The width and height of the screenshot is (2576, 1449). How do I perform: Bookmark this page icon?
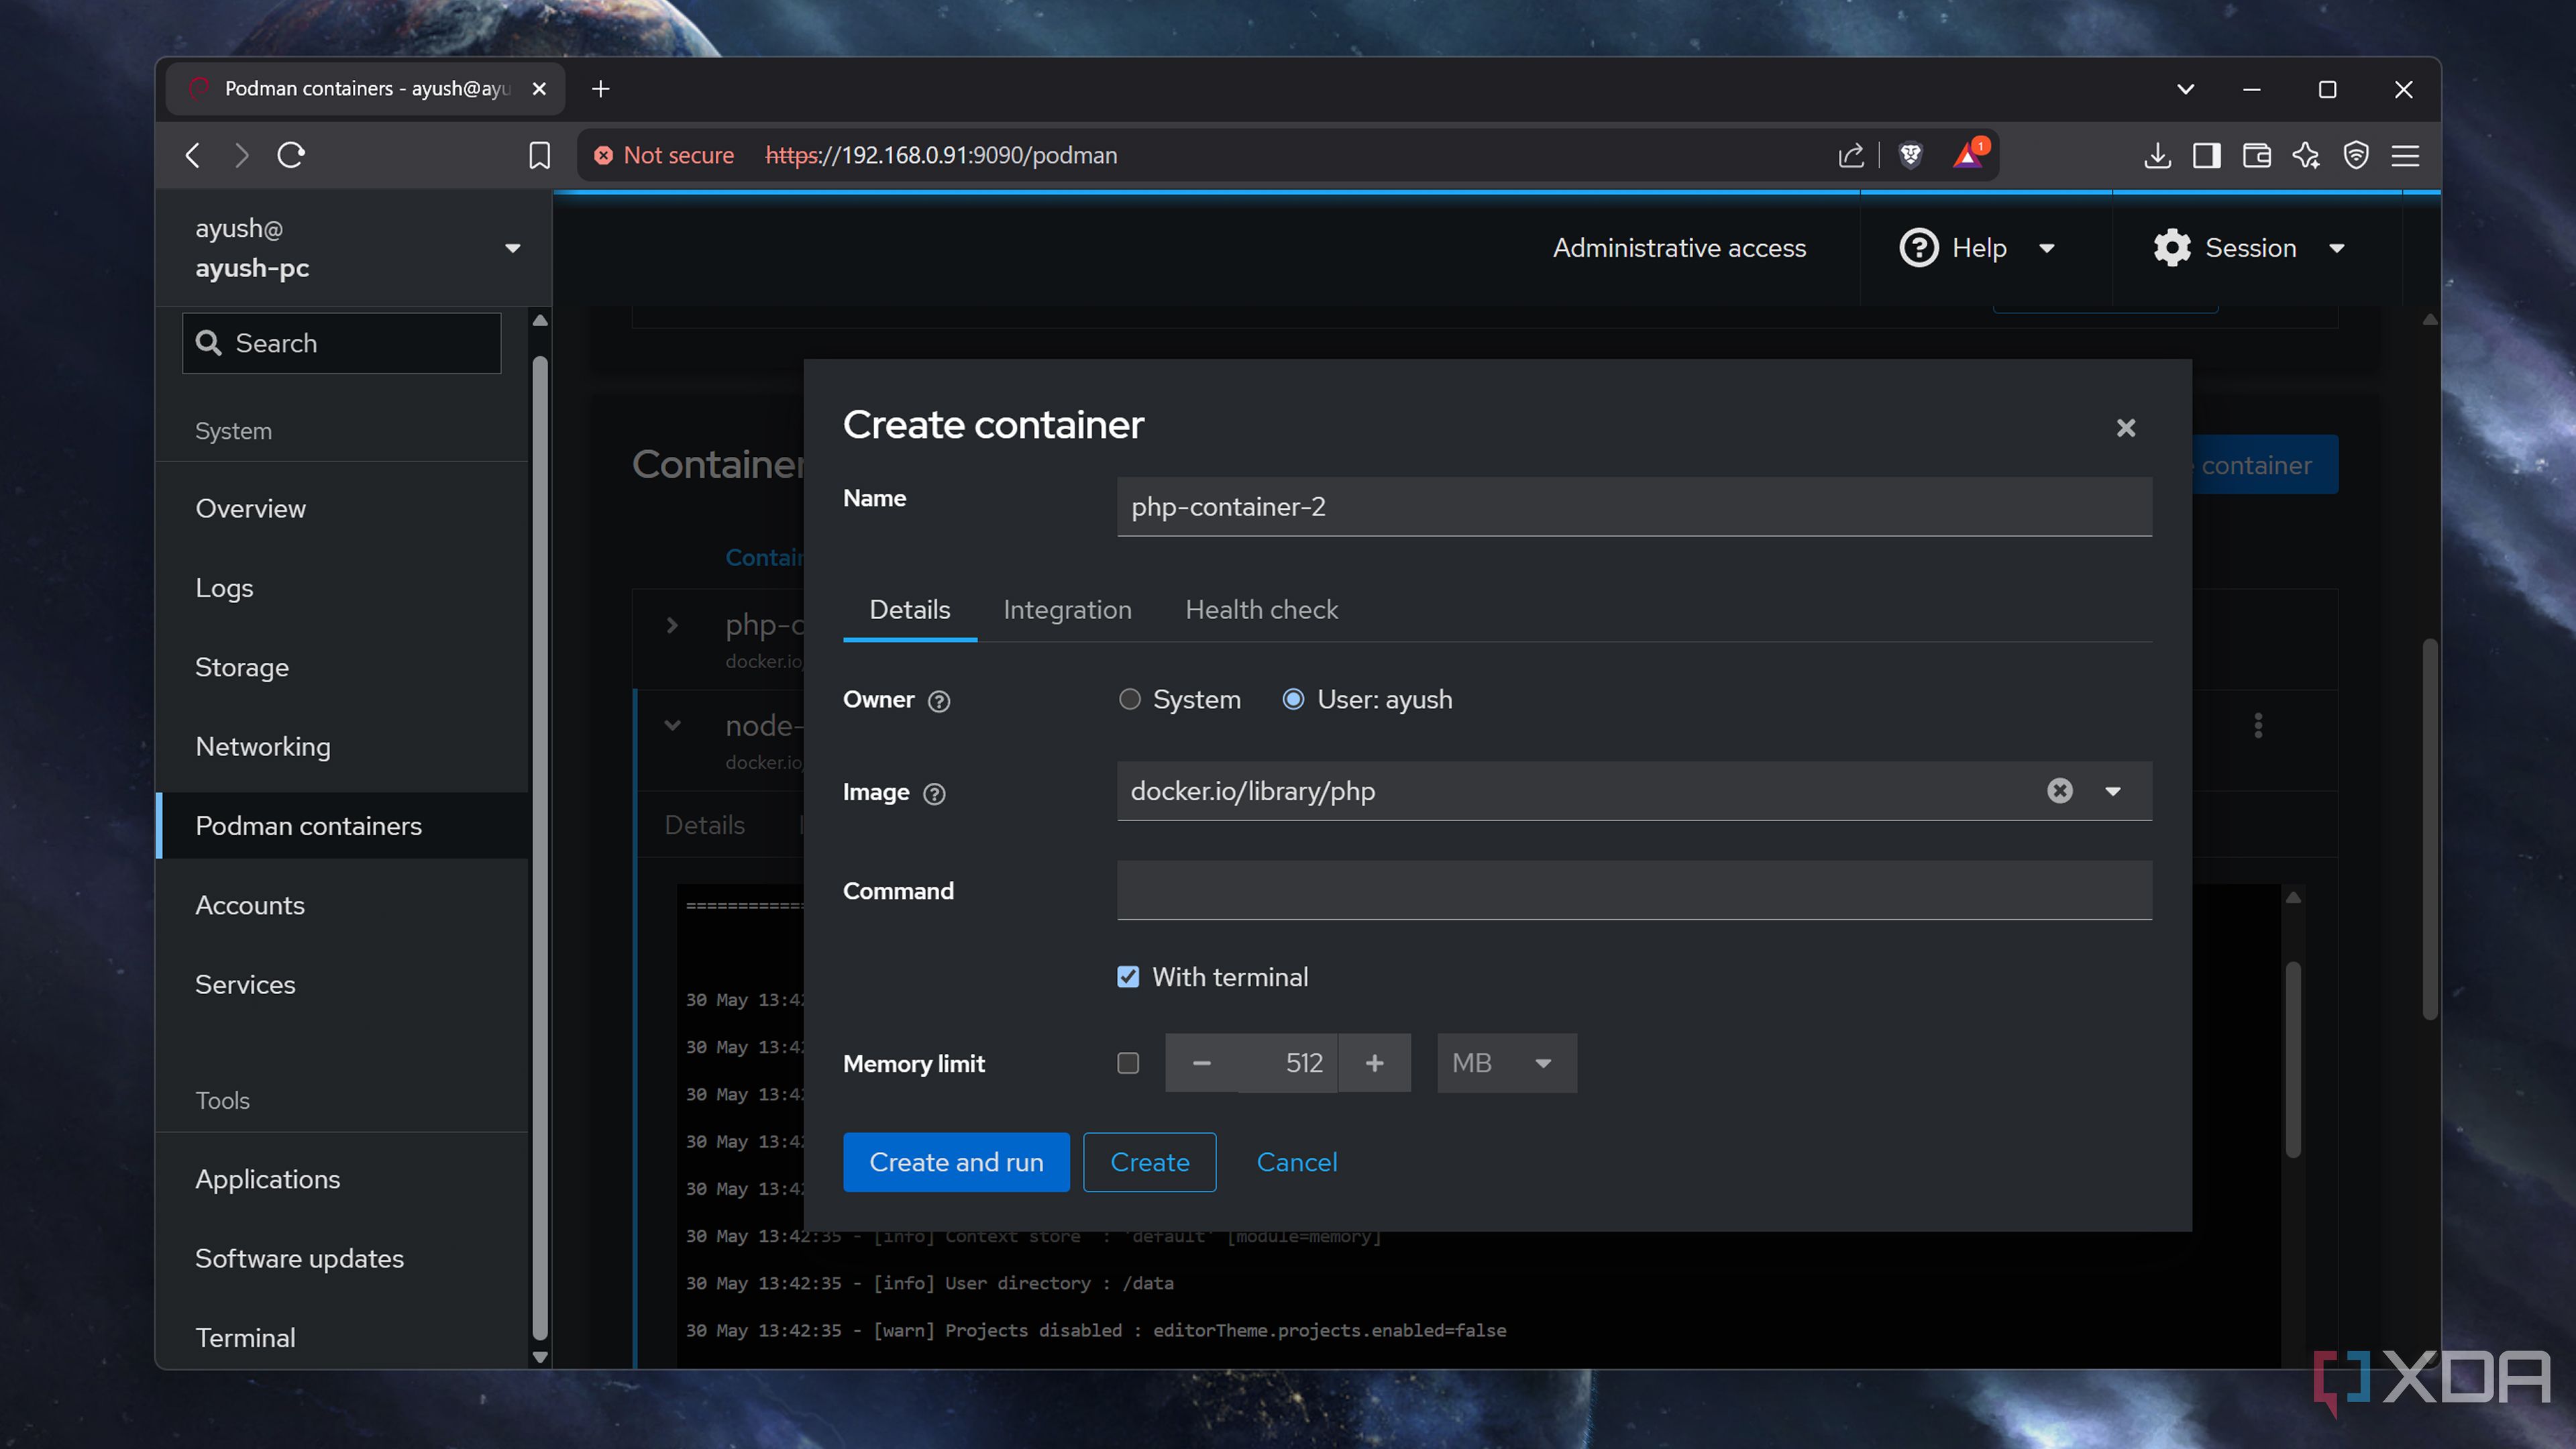[539, 155]
